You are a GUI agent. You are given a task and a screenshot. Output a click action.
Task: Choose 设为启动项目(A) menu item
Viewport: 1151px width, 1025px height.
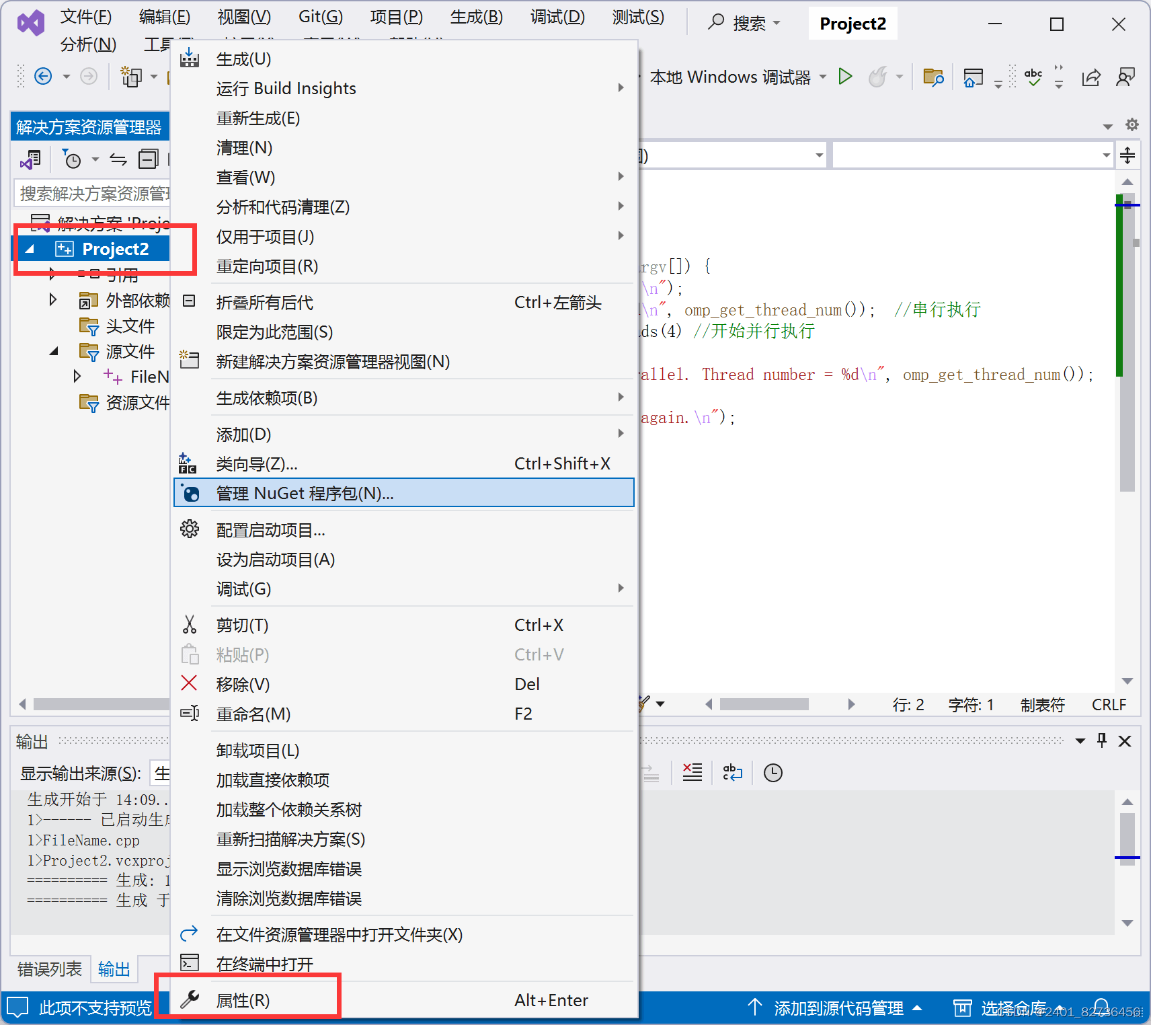coord(404,560)
